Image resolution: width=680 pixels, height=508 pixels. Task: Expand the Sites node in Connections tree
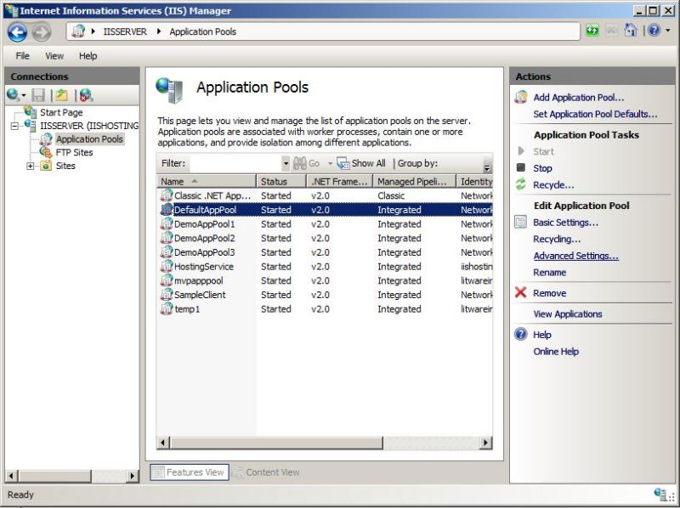coord(31,166)
